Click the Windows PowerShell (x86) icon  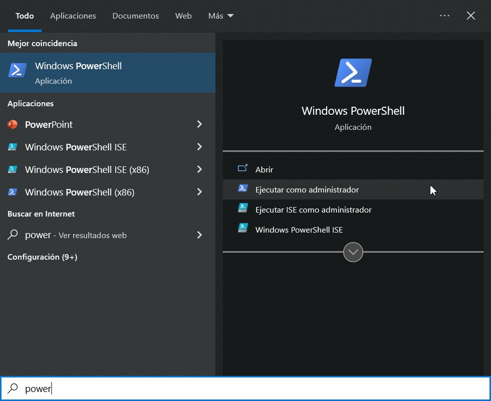(x=13, y=192)
